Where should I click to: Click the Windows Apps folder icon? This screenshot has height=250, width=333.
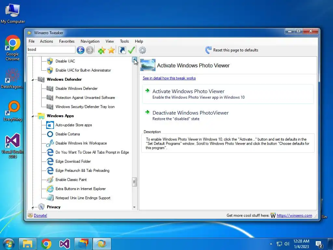[41, 116]
